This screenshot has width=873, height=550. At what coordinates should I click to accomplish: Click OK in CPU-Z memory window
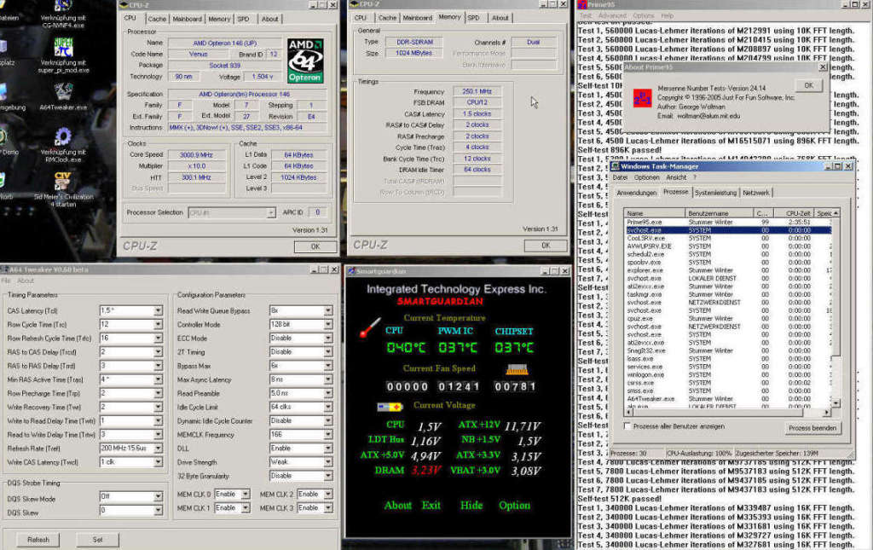tap(545, 245)
